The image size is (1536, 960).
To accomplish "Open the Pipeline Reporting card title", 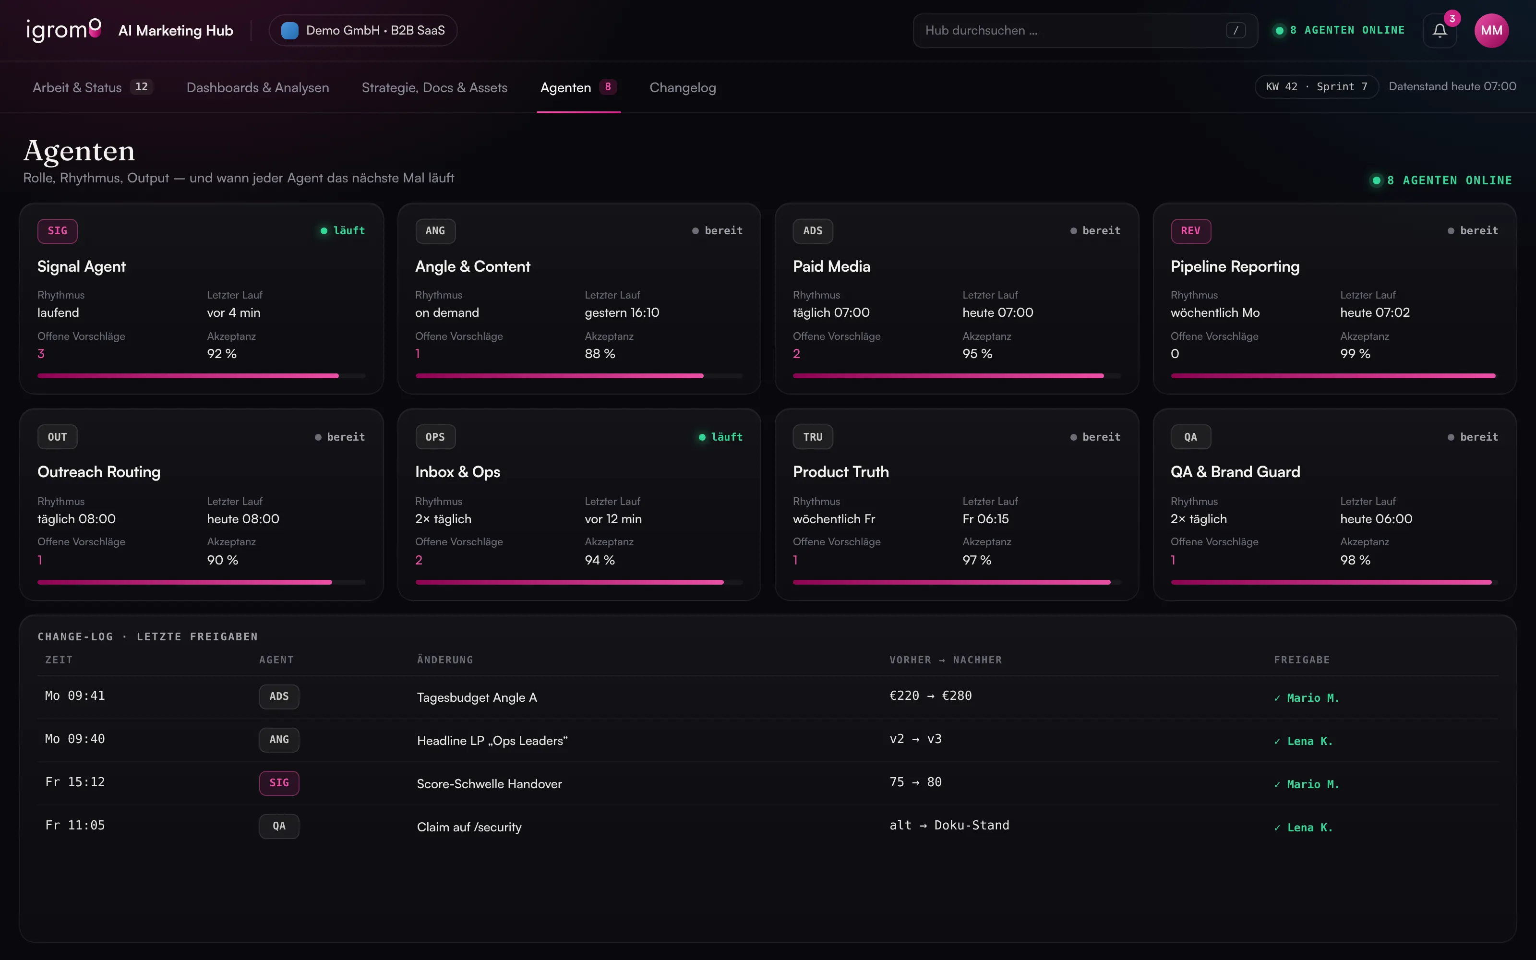I will point(1235,267).
